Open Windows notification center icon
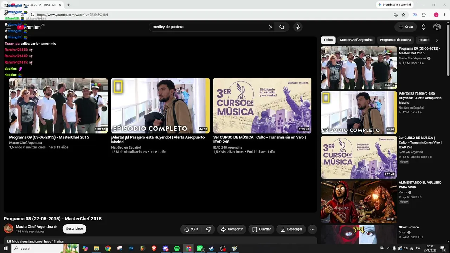Image resolution: width=450 pixels, height=253 pixels. click(443, 248)
